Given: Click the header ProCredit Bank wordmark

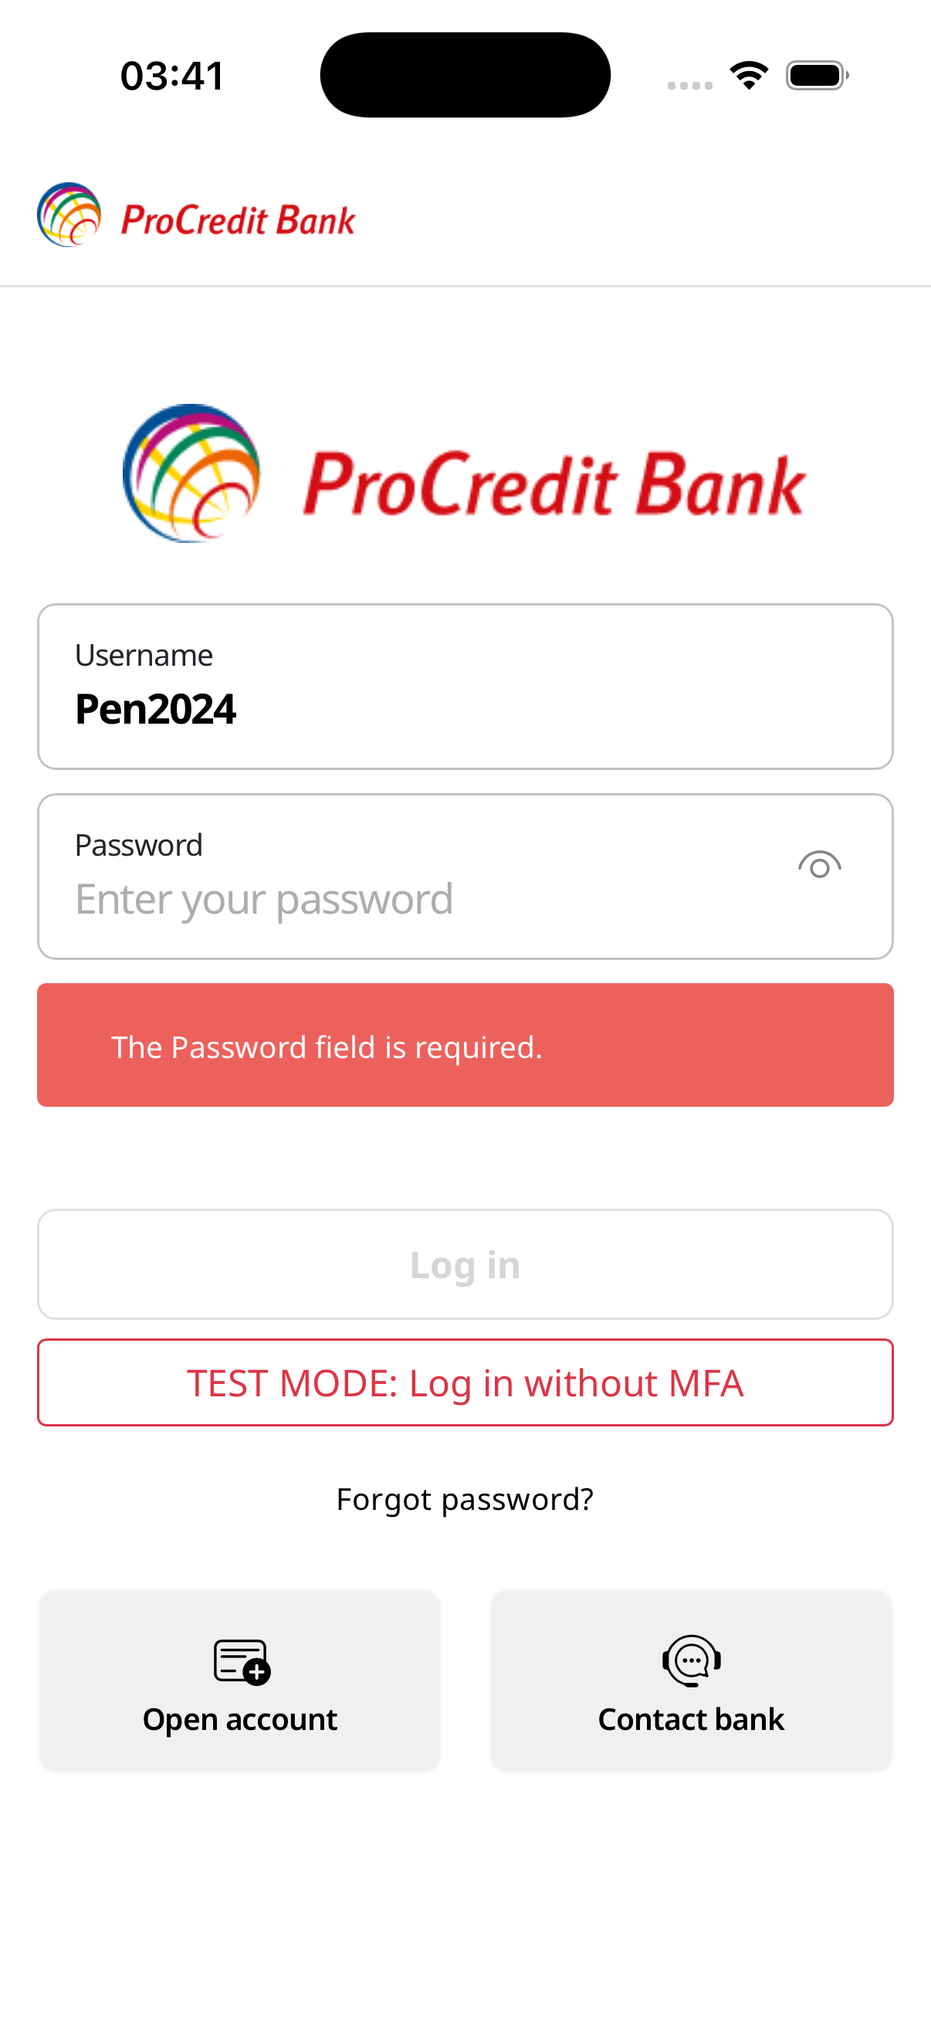Looking at the screenshot, I should pyautogui.click(x=238, y=220).
